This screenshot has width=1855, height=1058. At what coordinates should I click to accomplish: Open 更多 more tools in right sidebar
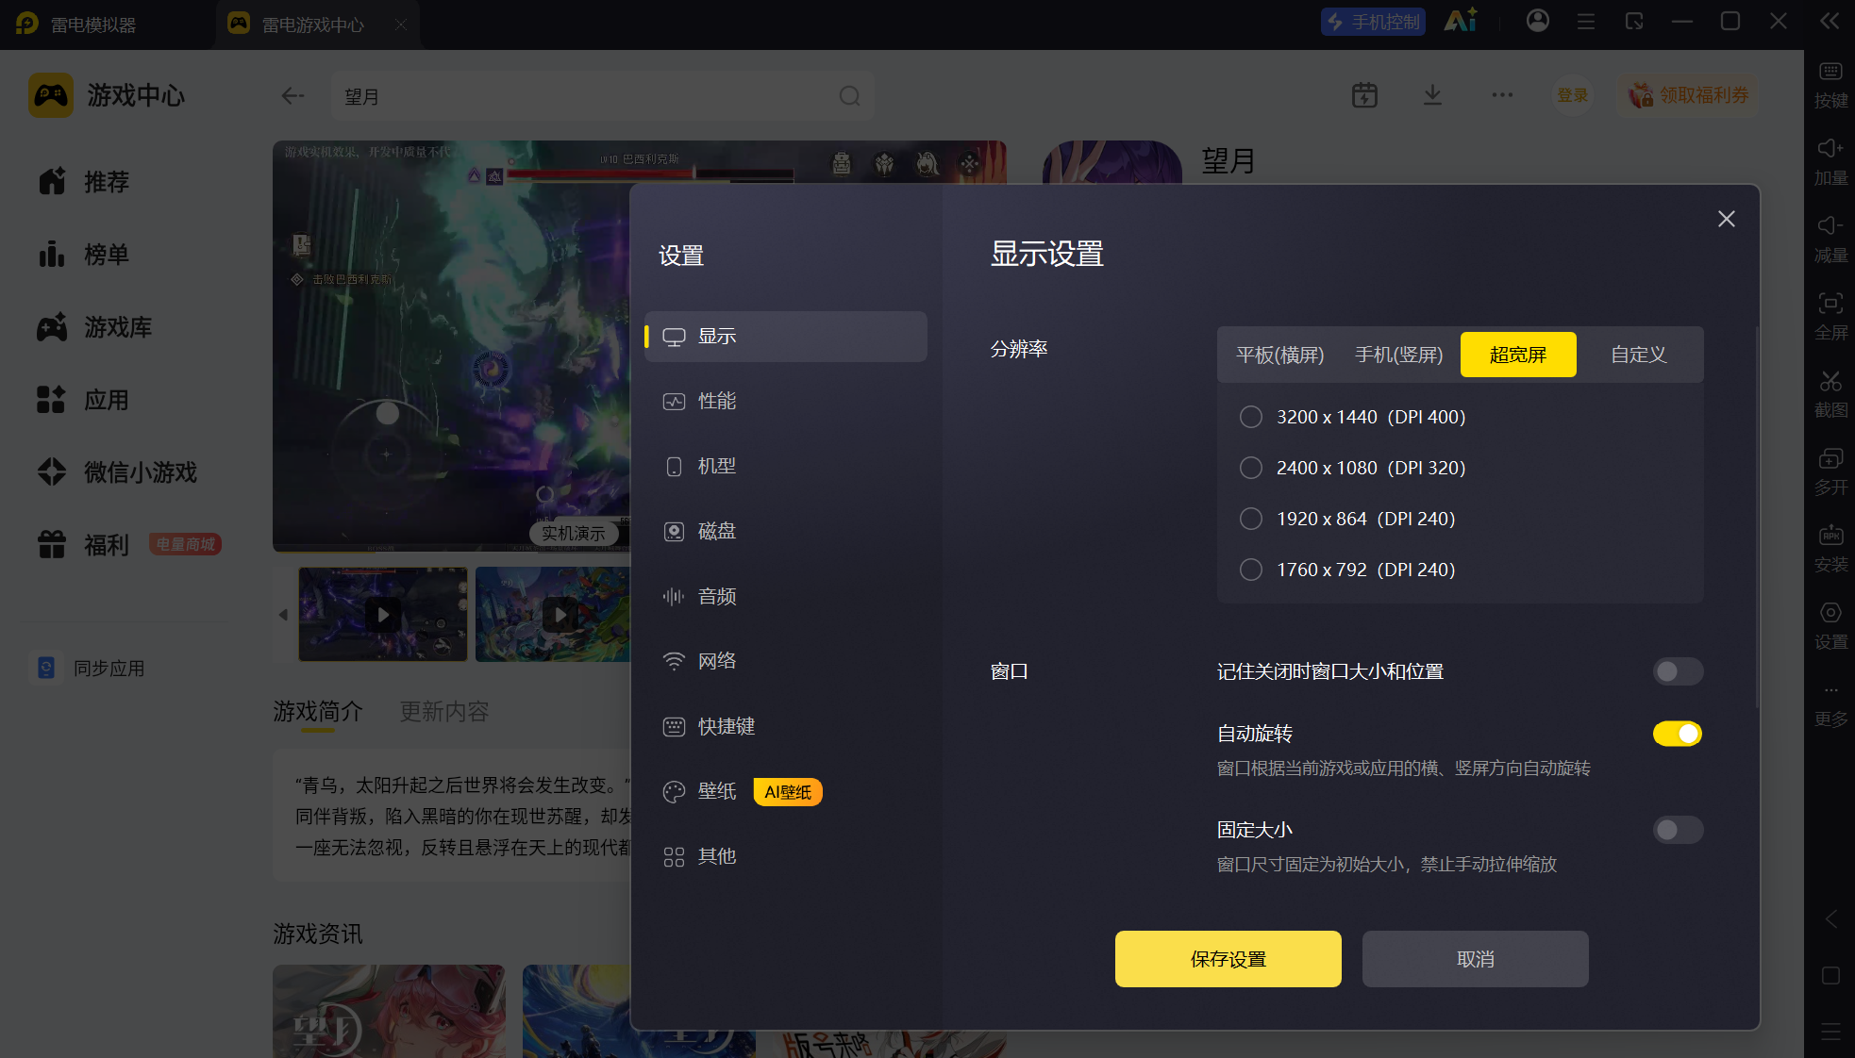[1830, 705]
